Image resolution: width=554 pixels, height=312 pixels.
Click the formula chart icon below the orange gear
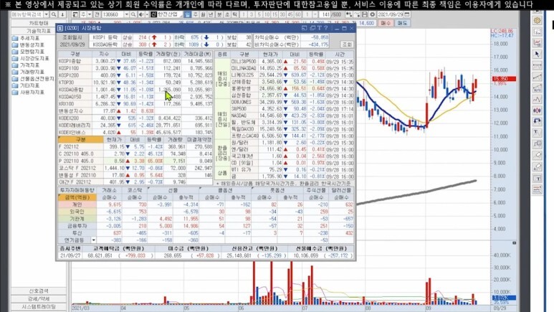537,32
